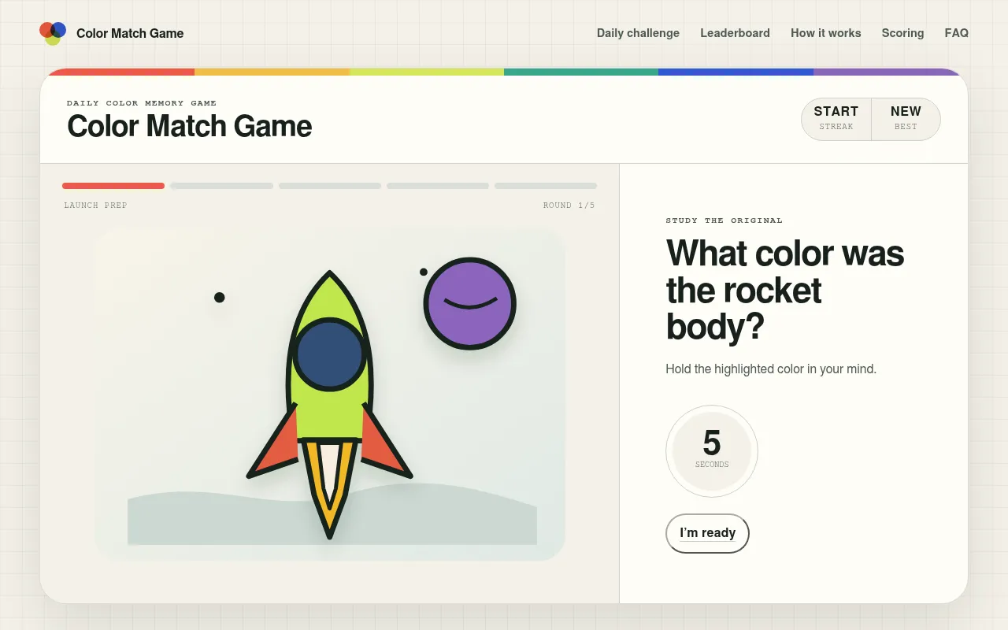Click the red segment of rainbow strip
1008x630 pixels.
pos(118,72)
